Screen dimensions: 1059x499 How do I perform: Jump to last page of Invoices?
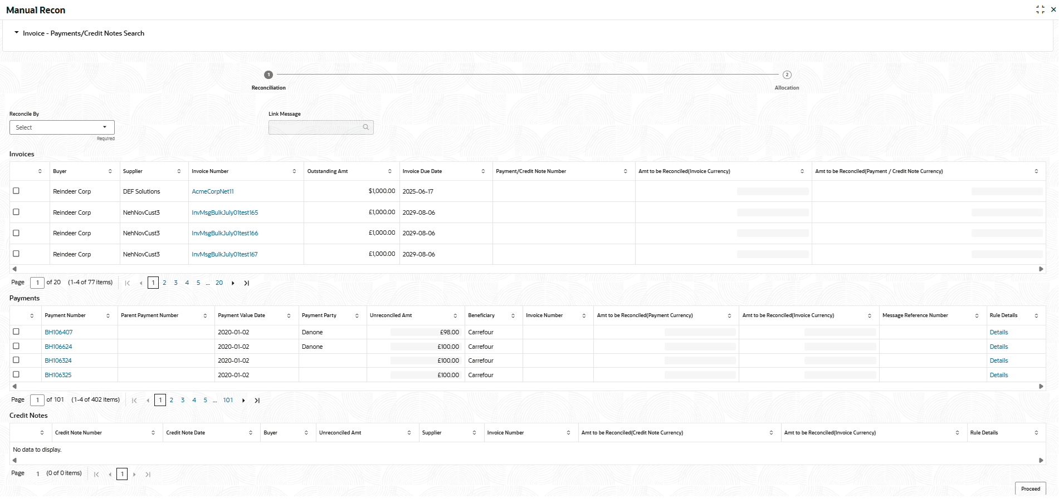click(247, 283)
